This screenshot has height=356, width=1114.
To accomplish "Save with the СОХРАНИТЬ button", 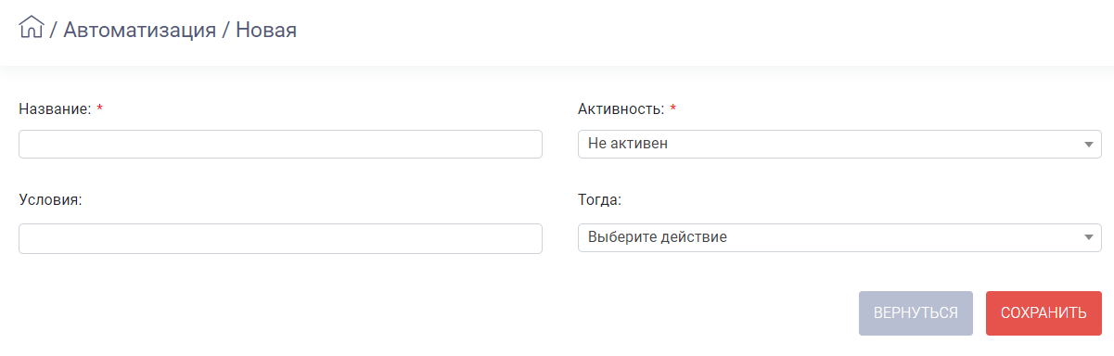I will [x=1044, y=313].
